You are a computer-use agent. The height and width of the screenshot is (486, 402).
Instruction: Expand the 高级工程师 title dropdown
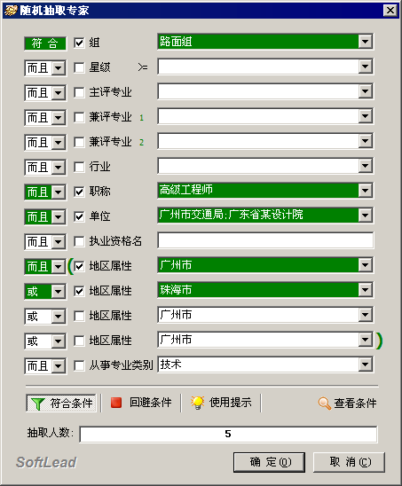(x=365, y=191)
